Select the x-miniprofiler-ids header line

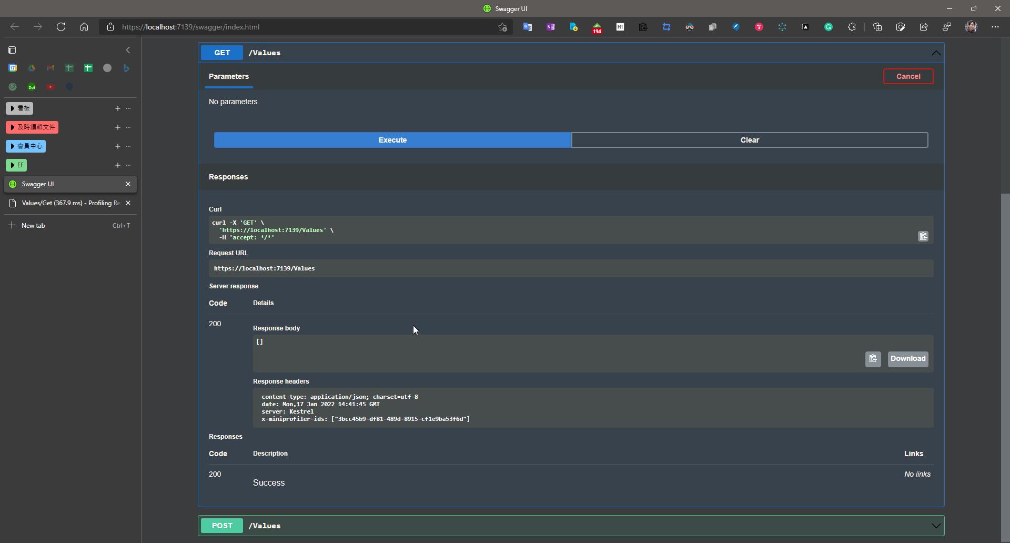pos(366,419)
